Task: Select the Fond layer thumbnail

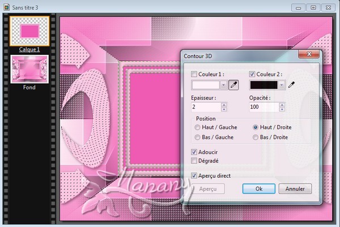Action: 29,69
